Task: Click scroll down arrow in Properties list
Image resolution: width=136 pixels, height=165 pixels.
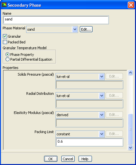Action: point(130,147)
